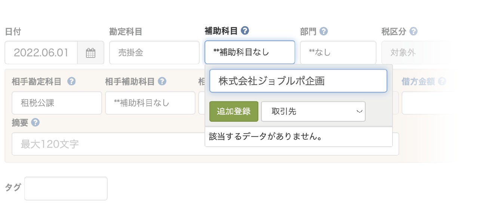
Task: Click the search box containing 株式会社ジョブルポ企画
Action: click(298, 81)
